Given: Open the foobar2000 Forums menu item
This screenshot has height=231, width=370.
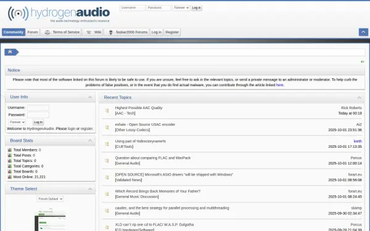Looking at the screenshot, I should point(126,32).
